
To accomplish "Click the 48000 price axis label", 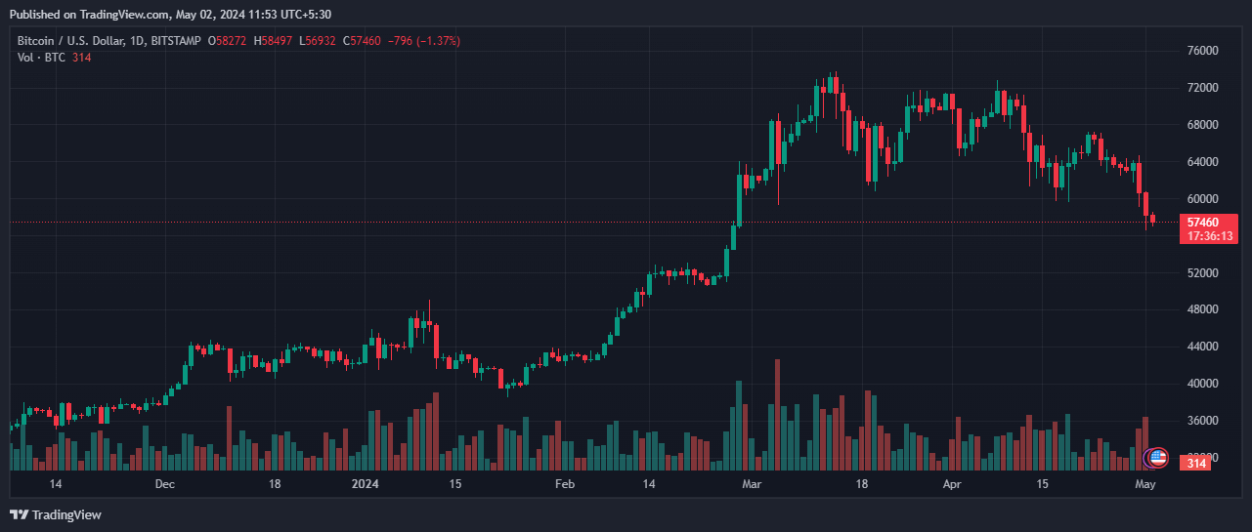I will (1201, 309).
